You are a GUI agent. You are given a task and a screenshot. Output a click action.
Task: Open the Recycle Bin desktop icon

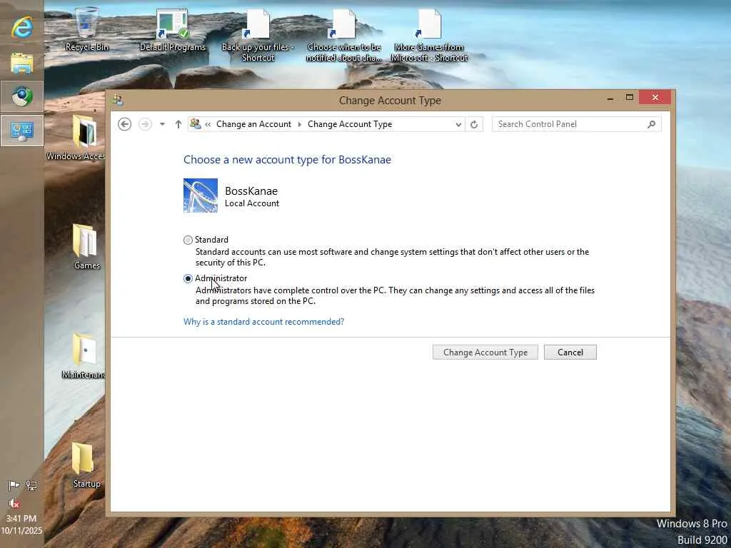[x=86, y=29]
